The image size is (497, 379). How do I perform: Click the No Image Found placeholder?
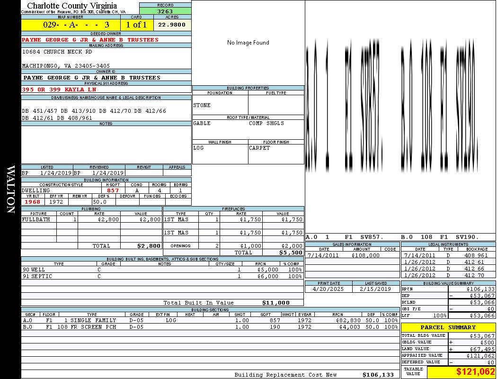[248, 43]
